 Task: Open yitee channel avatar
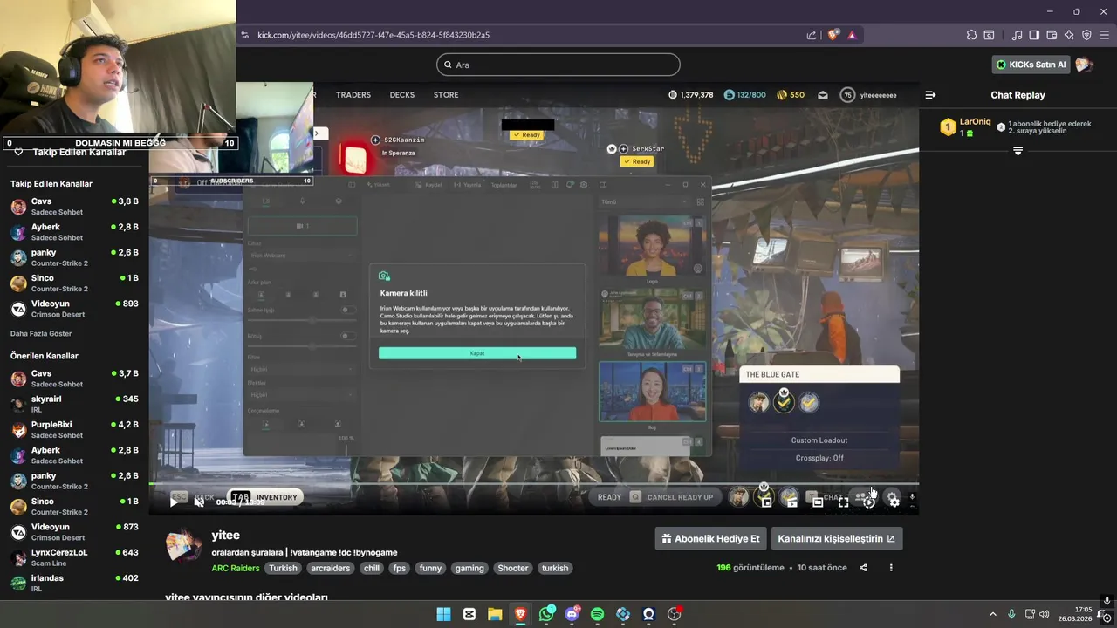click(184, 544)
